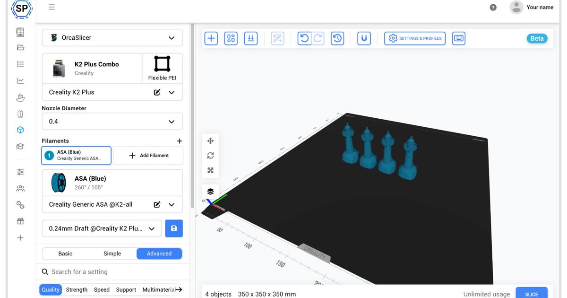Image resolution: width=567 pixels, height=298 pixels.
Task: Choose the Flexible PEI build plate
Action: coord(162,69)
